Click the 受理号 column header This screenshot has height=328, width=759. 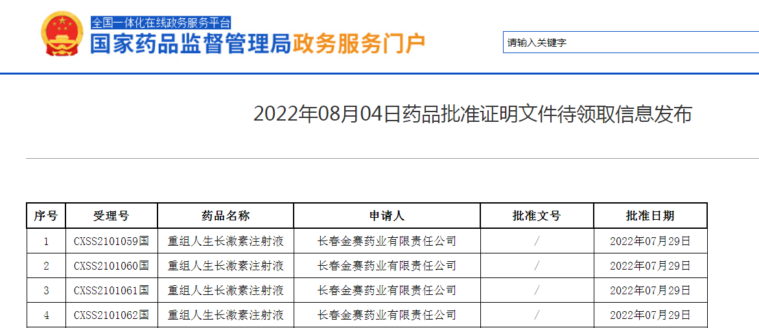click(x=111, y=216)
